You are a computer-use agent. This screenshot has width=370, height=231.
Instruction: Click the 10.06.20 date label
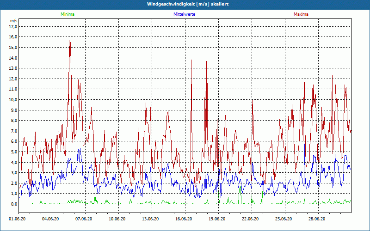(117, 219)
